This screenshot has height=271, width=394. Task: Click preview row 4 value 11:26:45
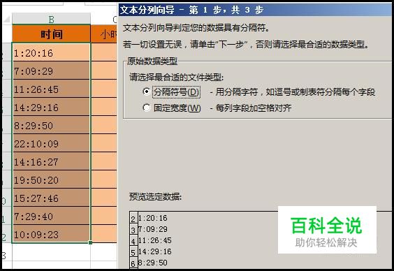click(155, 240)
